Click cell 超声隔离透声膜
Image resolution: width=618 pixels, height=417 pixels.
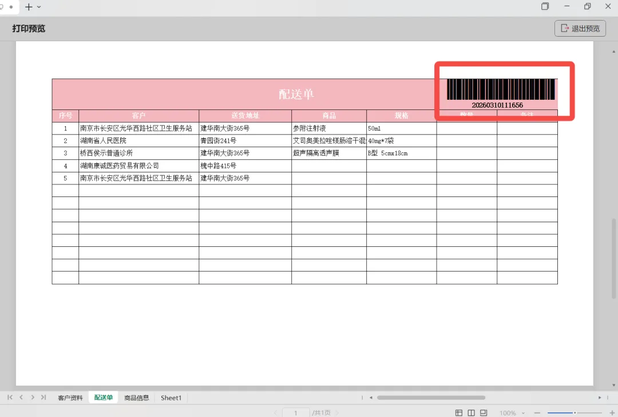329,153
